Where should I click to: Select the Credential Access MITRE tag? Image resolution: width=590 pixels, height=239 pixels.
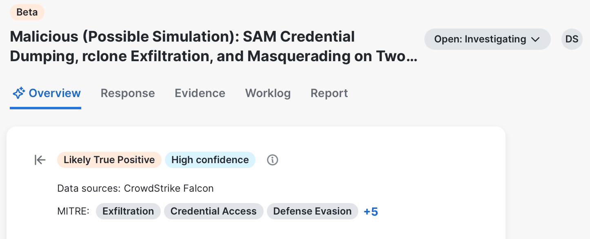[213, 211]
